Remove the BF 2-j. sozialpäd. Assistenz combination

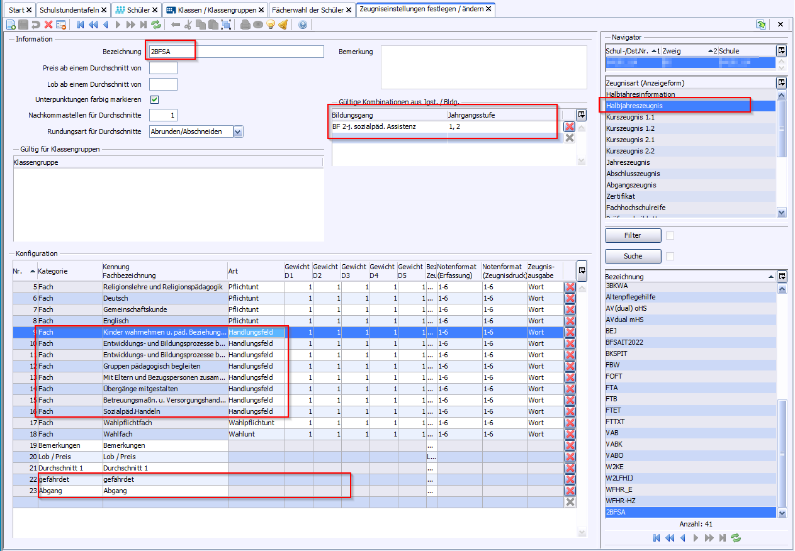(x=570, y=127)
